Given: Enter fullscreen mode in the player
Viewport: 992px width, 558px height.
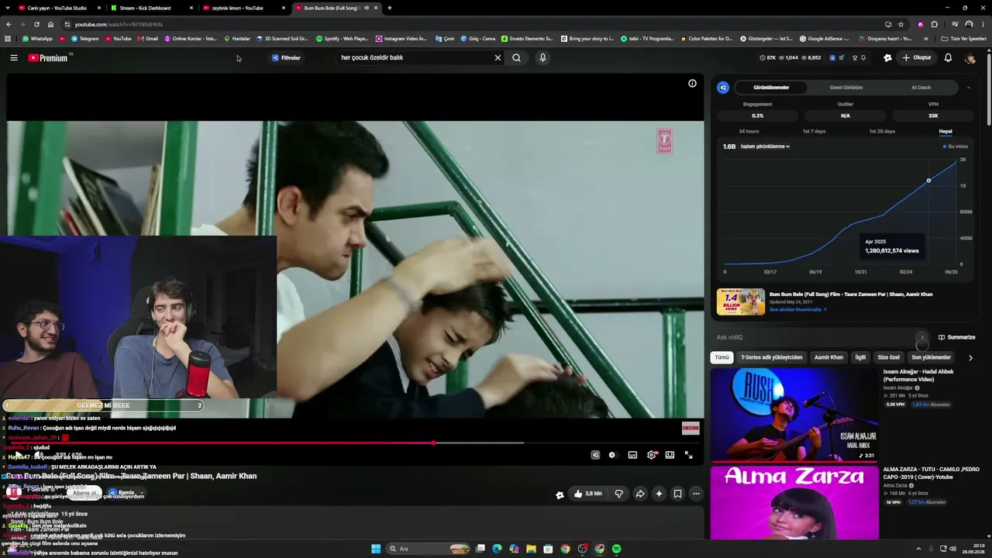Looking at the screenshot, I should (688, 455).
